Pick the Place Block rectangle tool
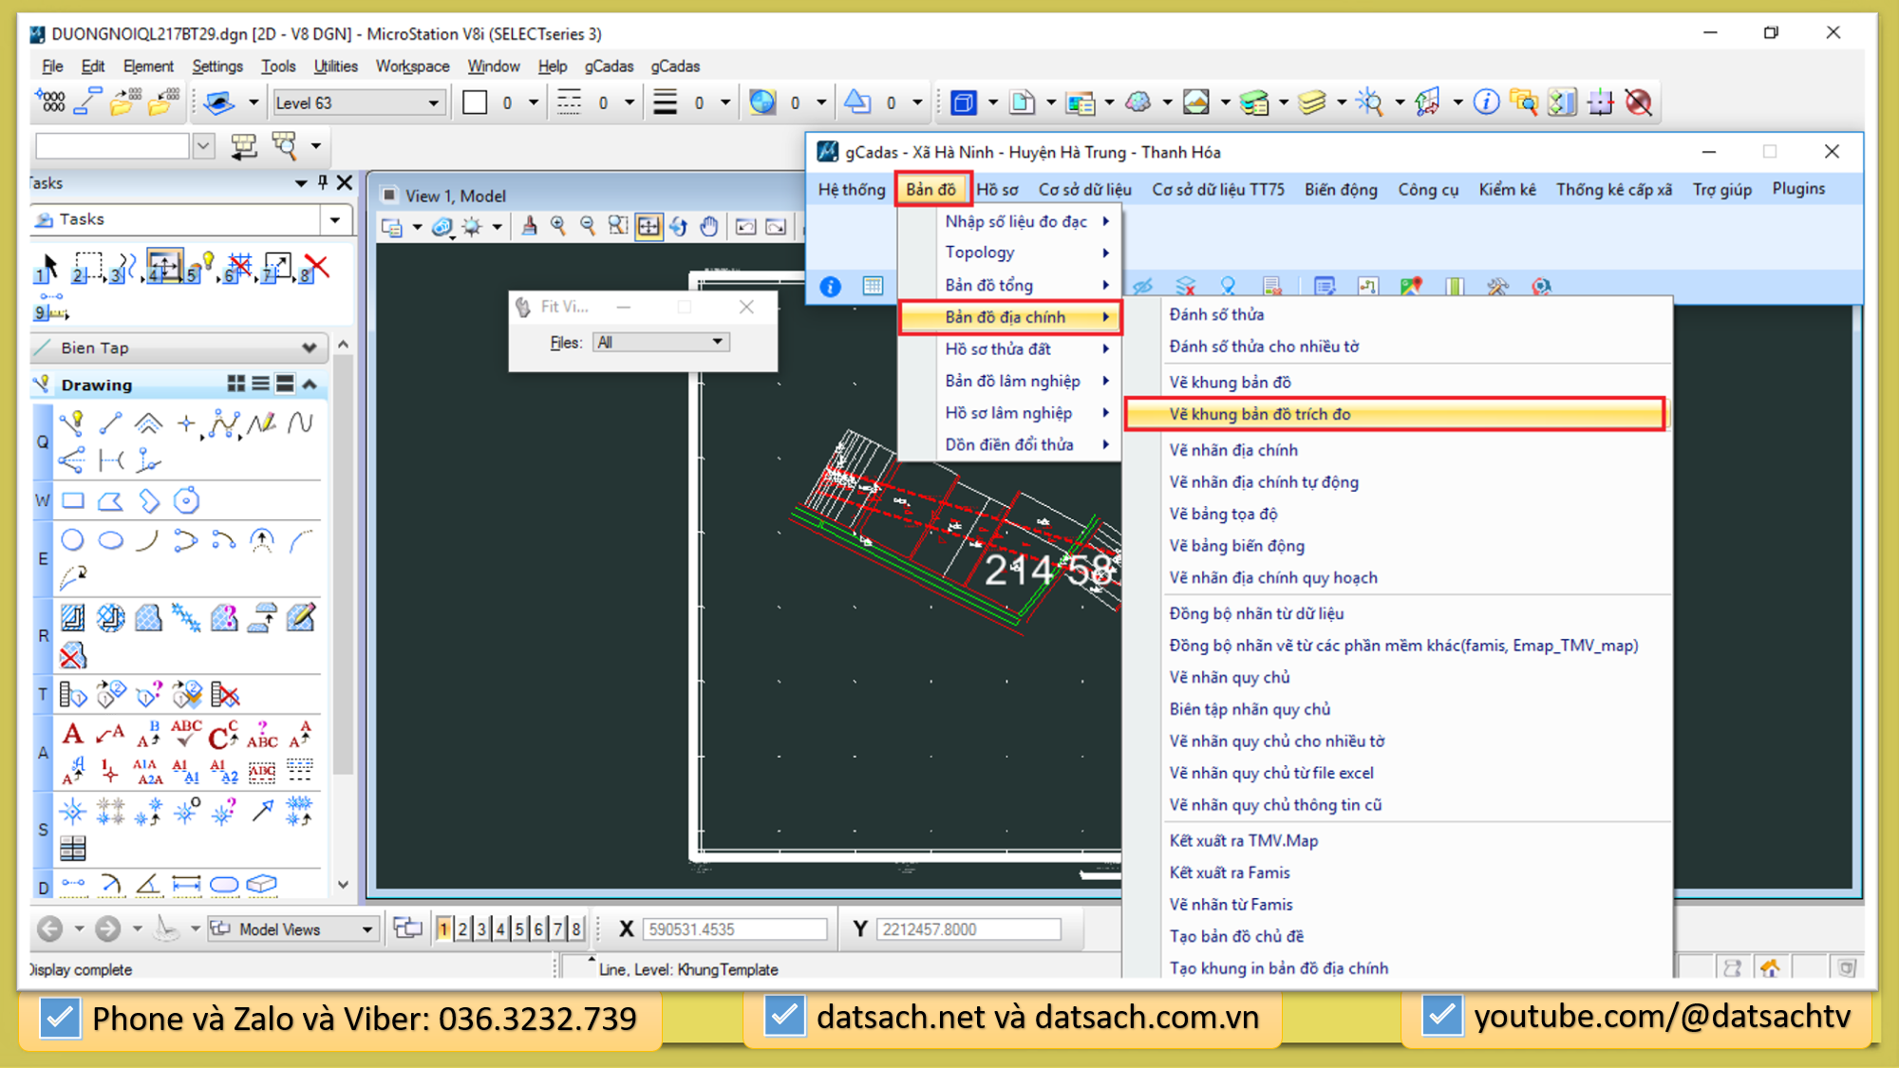This screenshot has width=1899, height=1068. coord(73,500)
